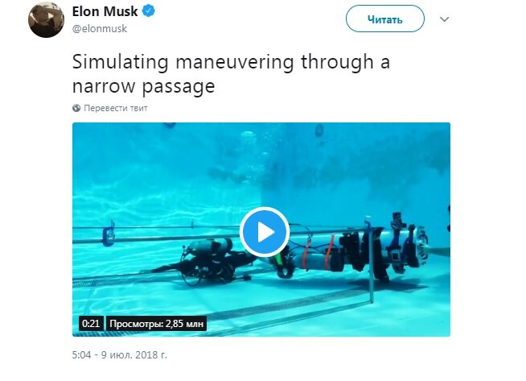Viewport: 526px width, 381px height.
Task: Click the Читать follow button
Action: coord(385,19)
